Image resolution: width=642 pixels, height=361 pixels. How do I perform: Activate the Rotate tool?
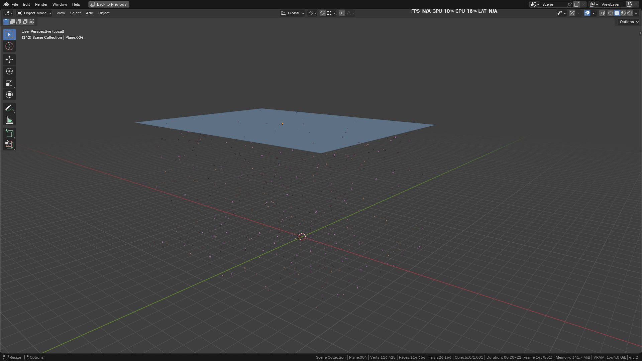tap(9, 71)
